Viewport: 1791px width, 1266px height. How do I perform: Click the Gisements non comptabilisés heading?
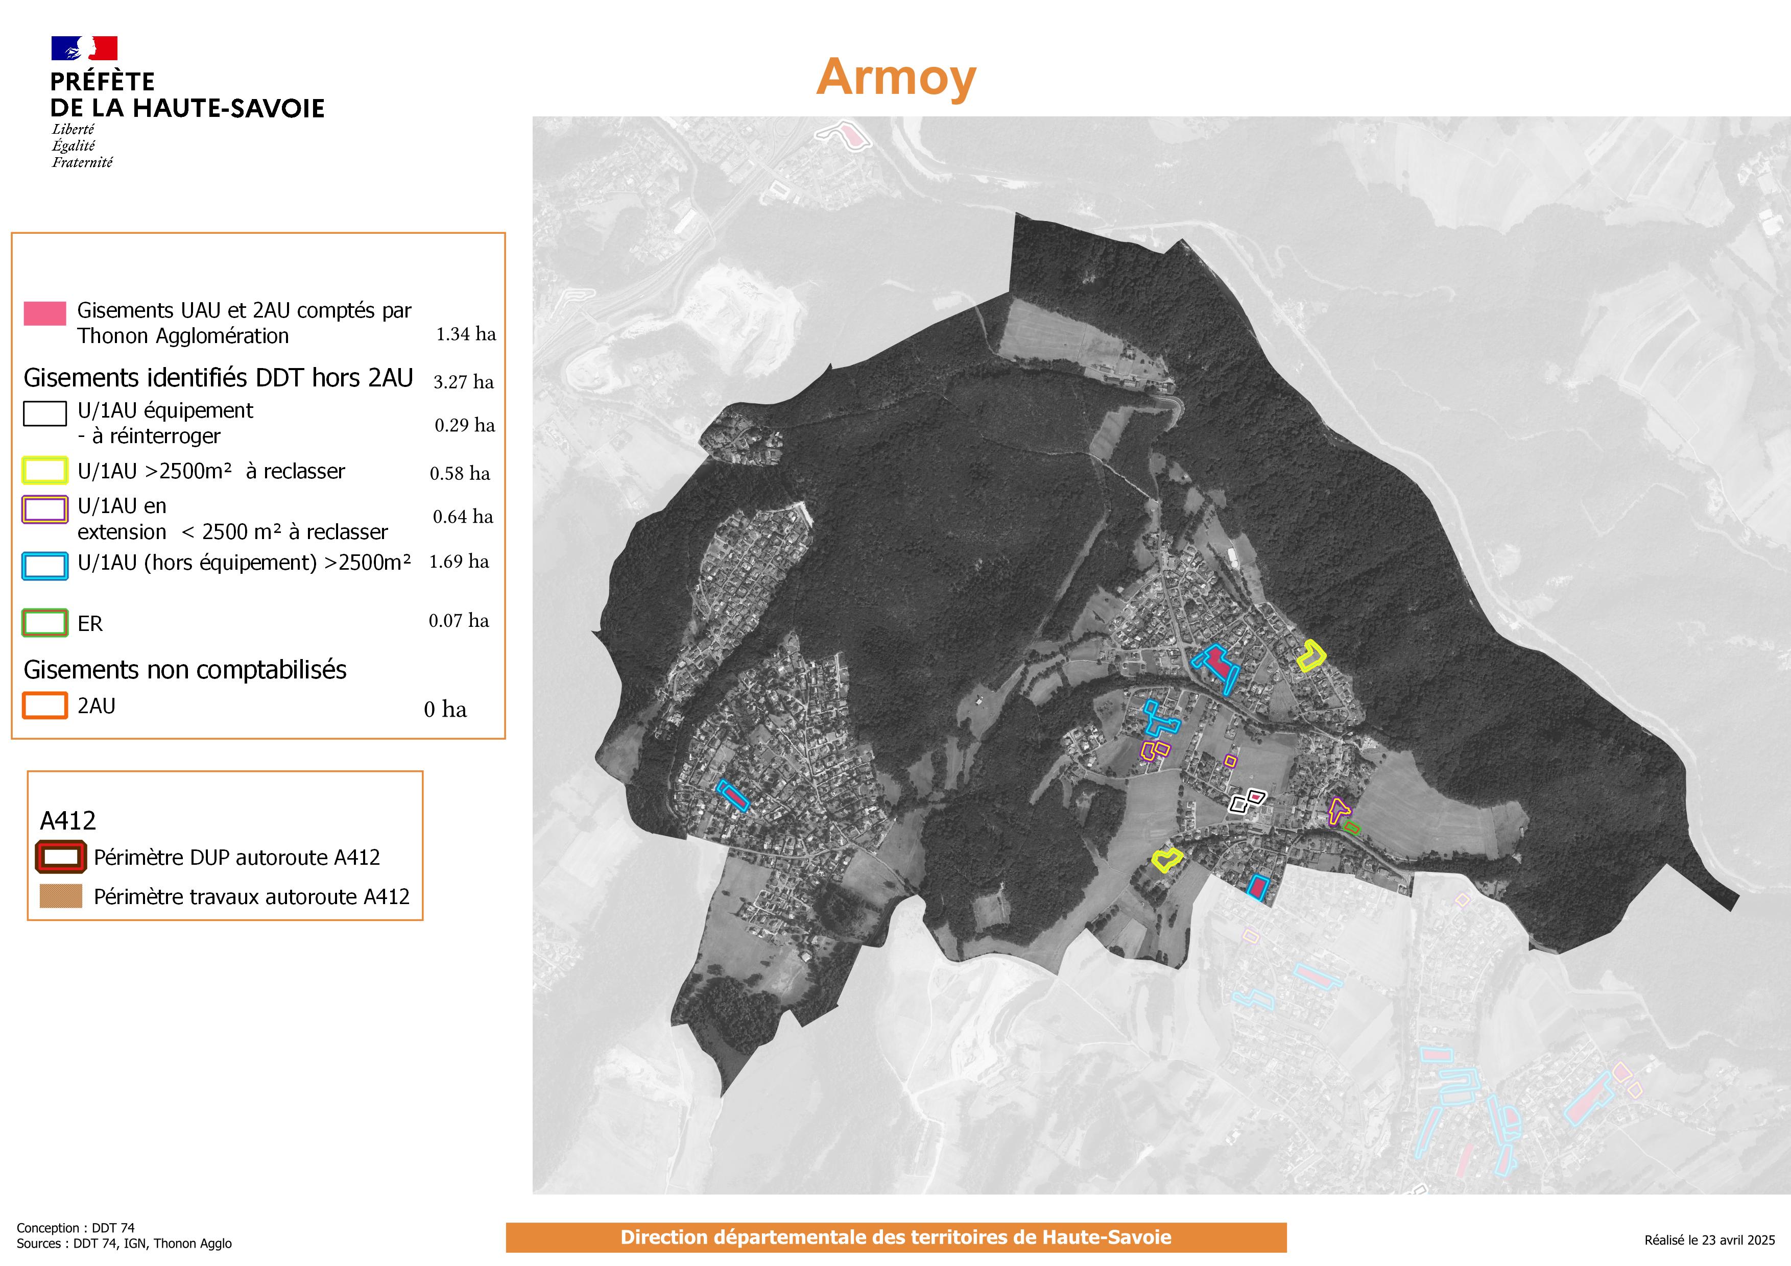[185, 670]
